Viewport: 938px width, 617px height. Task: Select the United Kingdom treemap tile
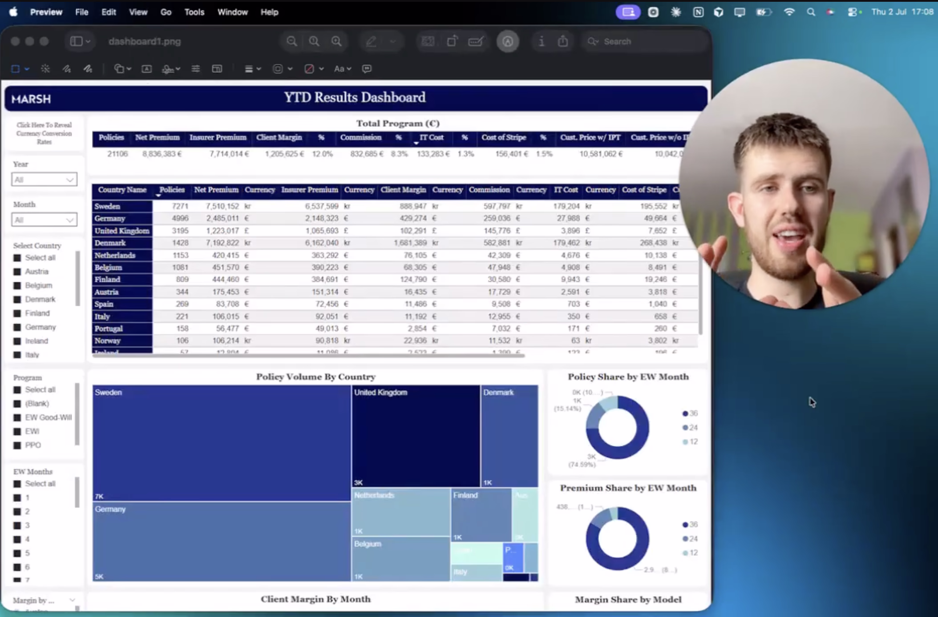tap(416, 436)
